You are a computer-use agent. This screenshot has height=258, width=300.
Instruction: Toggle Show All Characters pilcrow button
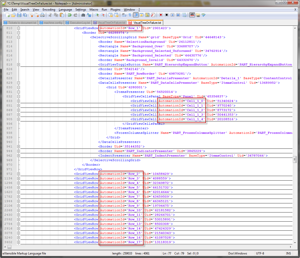click(x=130, y=15)
